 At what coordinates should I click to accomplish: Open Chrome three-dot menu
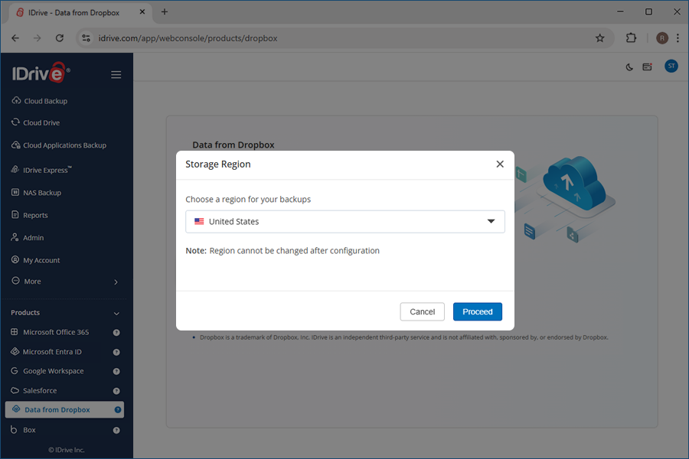(678, 38)
